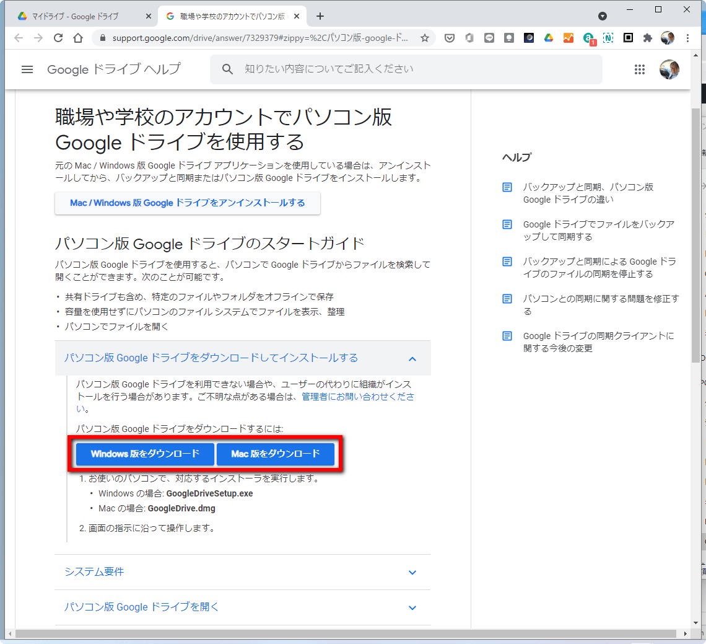
Task: Open the Pocket extension
Action: click(450, 38)
